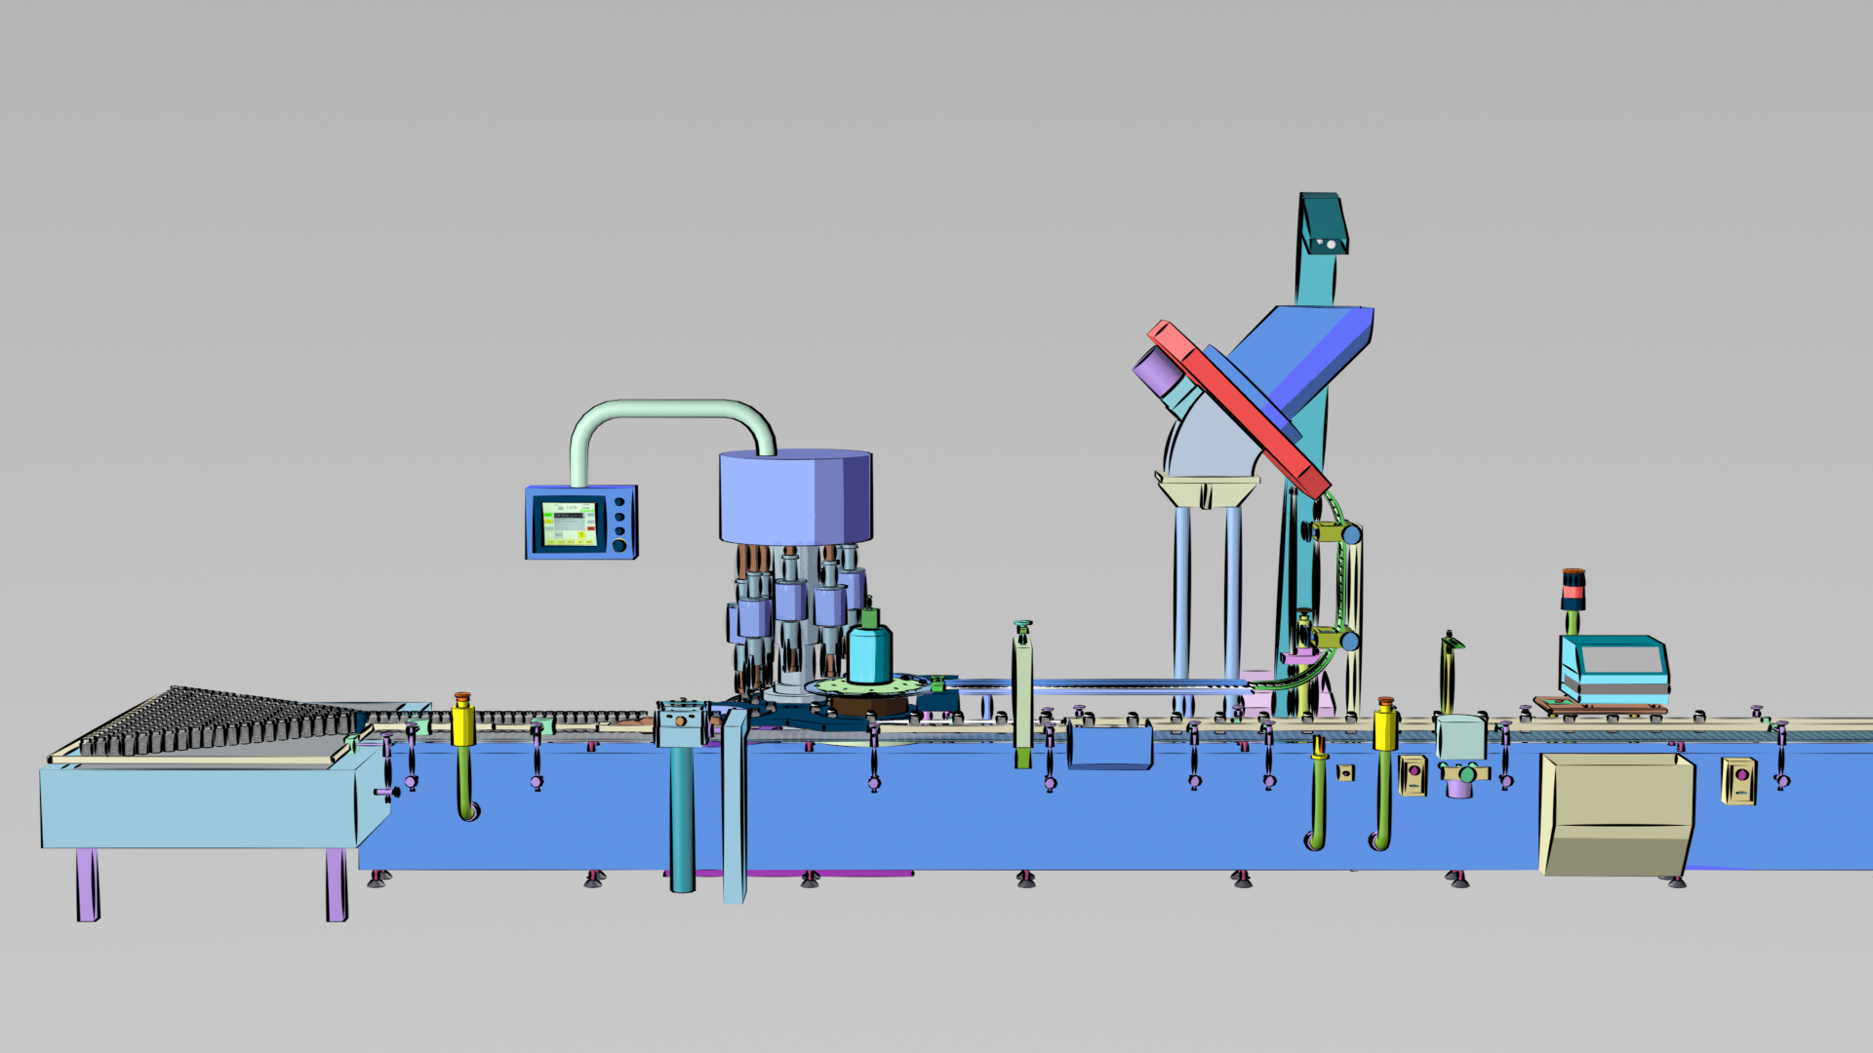Select the dark teal box atop the mast
This screenshot has height=1053, width=1873.
click(x=1323, y=223)
